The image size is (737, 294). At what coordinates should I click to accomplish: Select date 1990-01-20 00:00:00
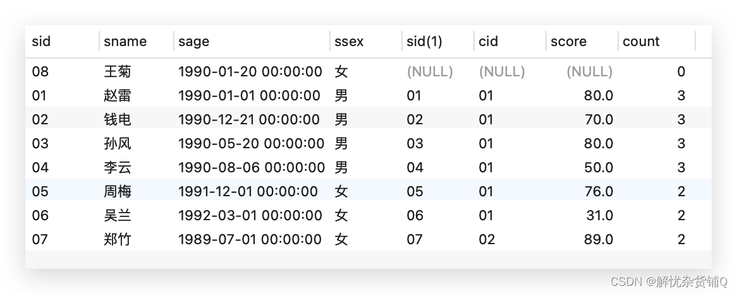(x=250, y=72)
